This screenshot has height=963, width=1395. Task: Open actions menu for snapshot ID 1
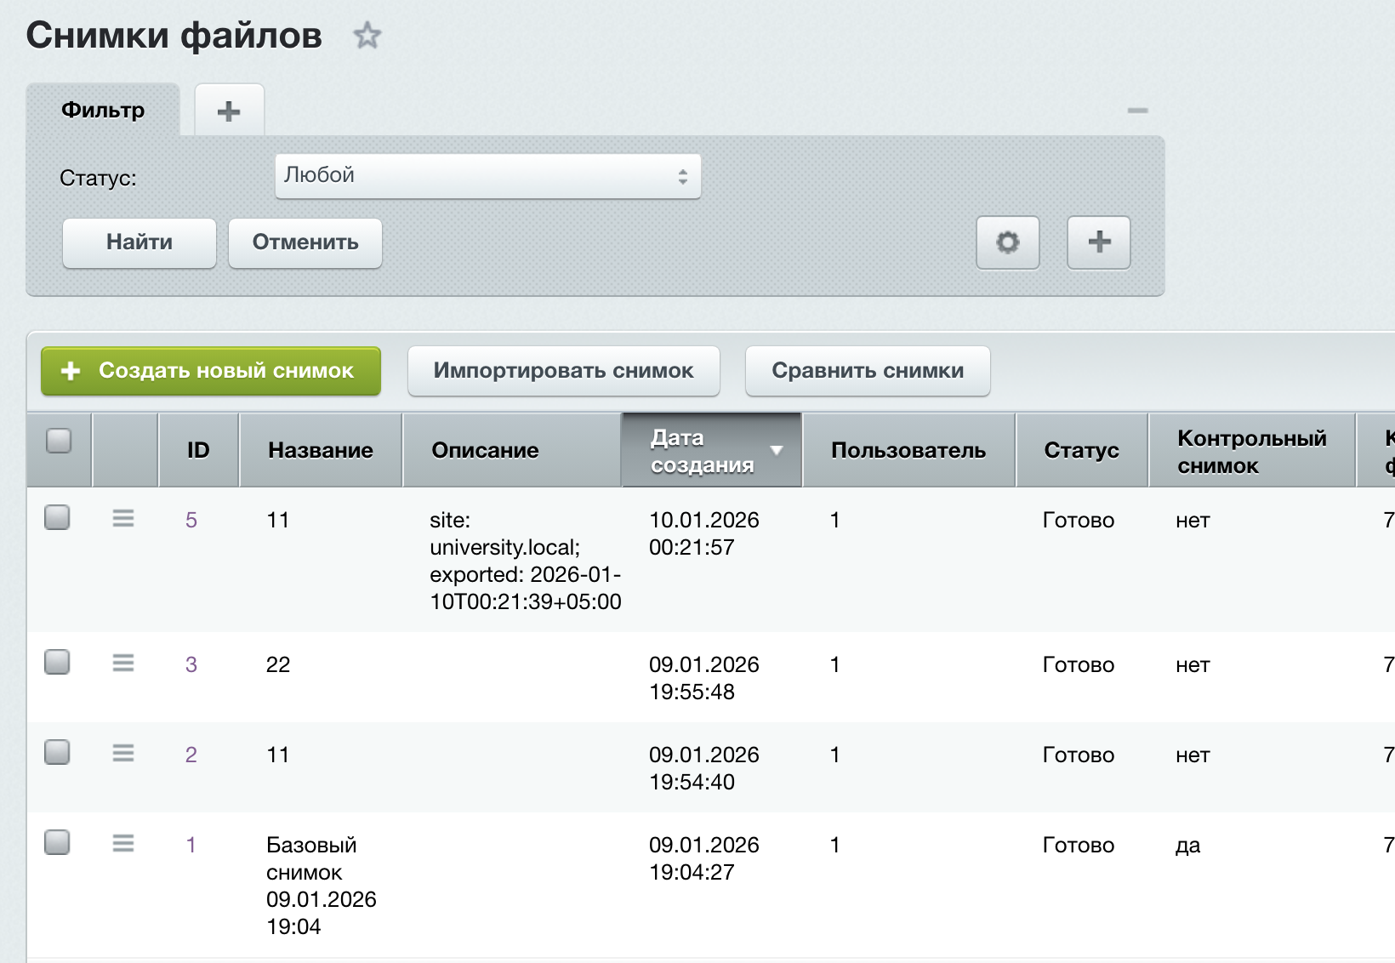[123, 843]
